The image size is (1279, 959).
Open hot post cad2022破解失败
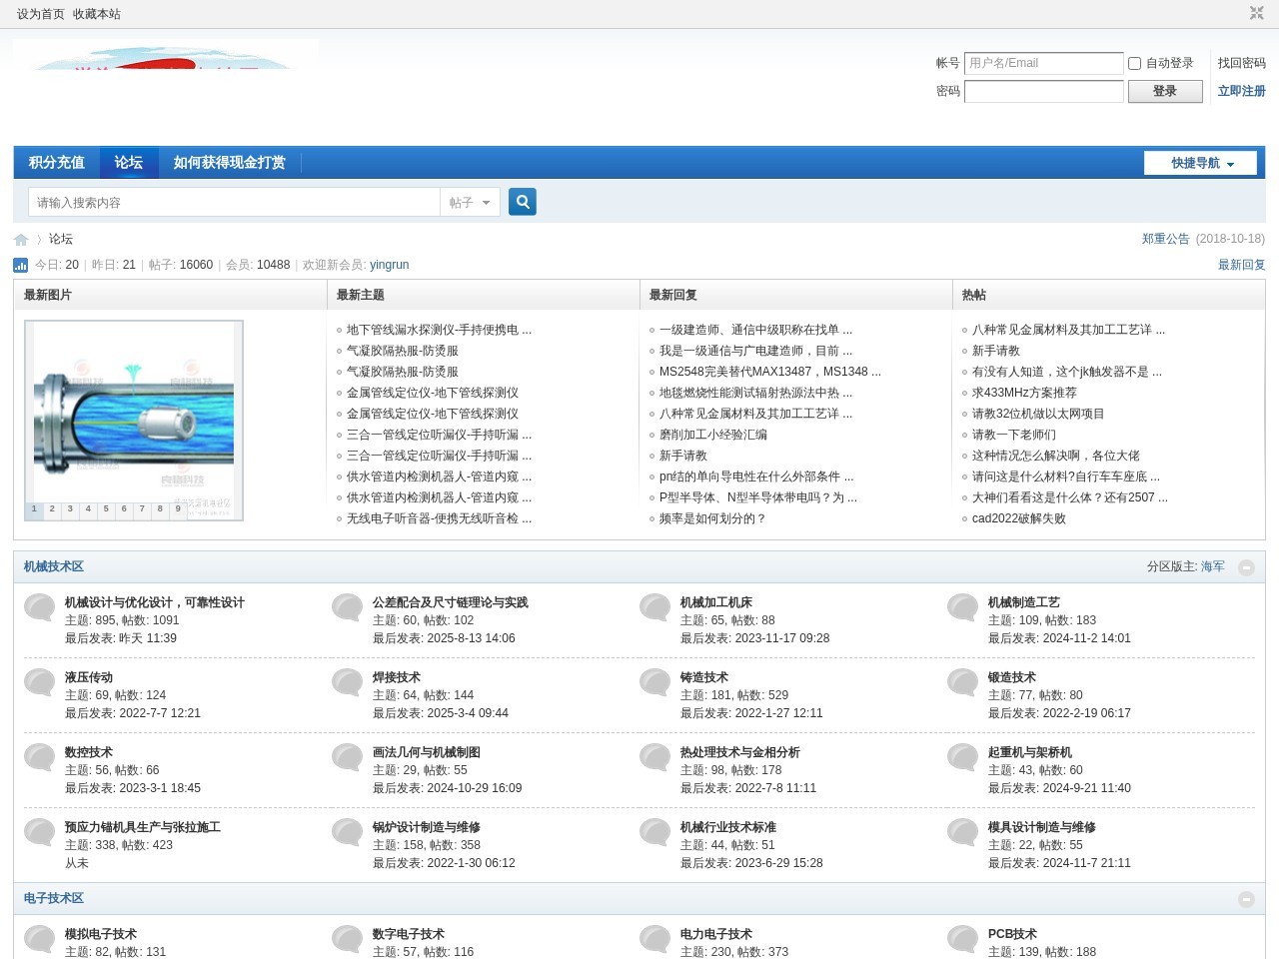pos(1019,518)
